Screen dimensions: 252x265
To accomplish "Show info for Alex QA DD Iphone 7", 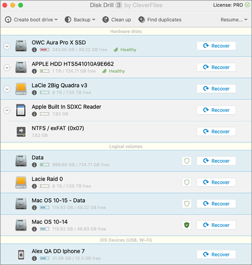I will [34, 259].
